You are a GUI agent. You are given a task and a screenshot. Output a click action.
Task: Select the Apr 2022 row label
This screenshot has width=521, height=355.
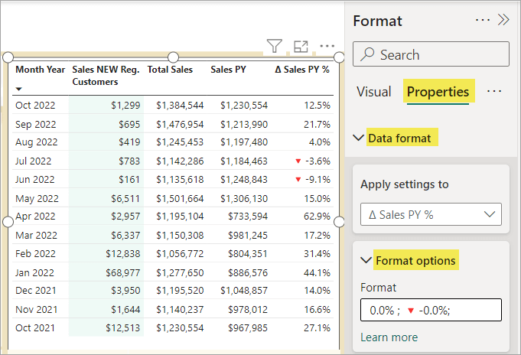(x=35, y=217)
